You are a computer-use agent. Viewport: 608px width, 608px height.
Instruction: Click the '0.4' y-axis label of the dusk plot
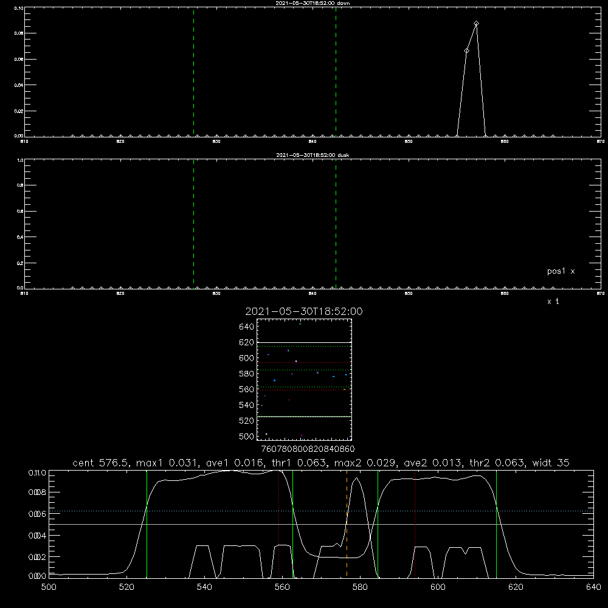20,237
